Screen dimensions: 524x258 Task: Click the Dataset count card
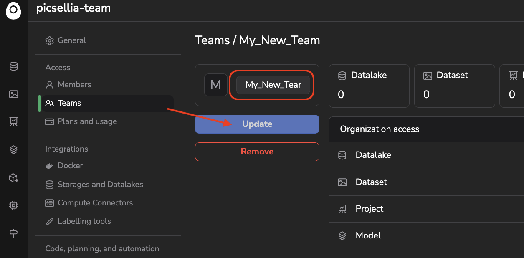click(x=454, y=86)
